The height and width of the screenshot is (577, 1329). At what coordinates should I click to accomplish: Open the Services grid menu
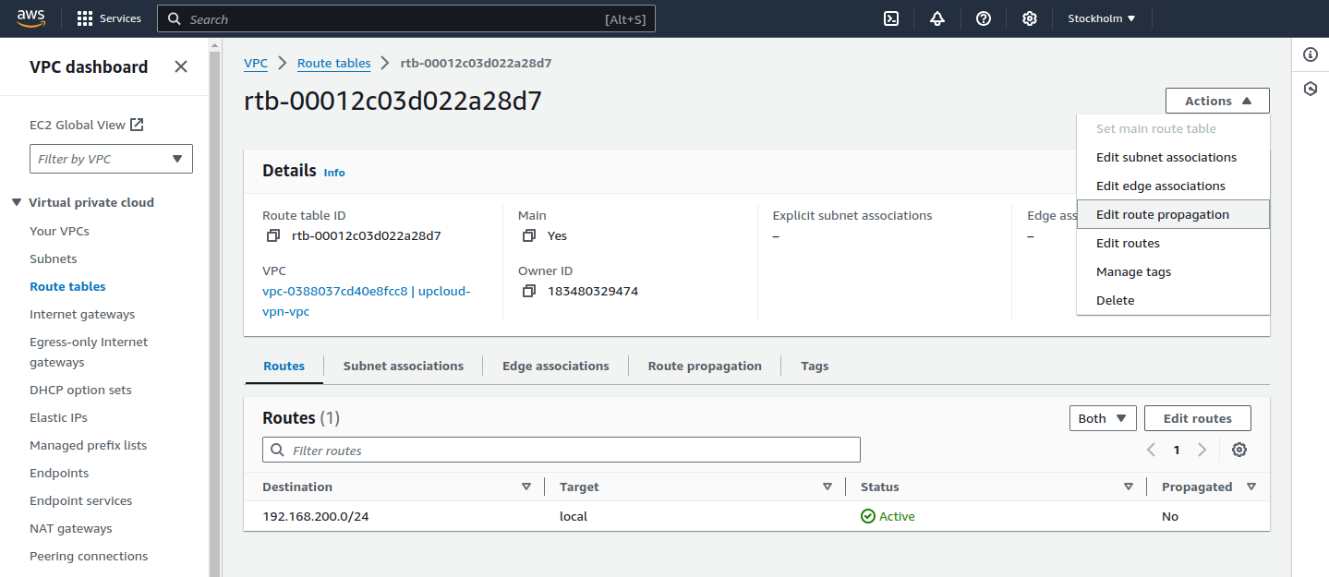[109, 18]
